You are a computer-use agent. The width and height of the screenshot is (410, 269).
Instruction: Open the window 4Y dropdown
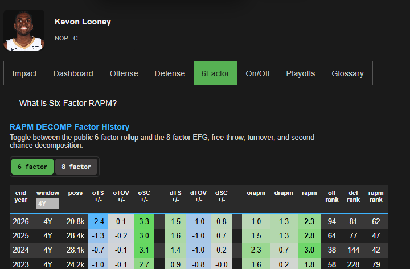[x=48, y=204]
